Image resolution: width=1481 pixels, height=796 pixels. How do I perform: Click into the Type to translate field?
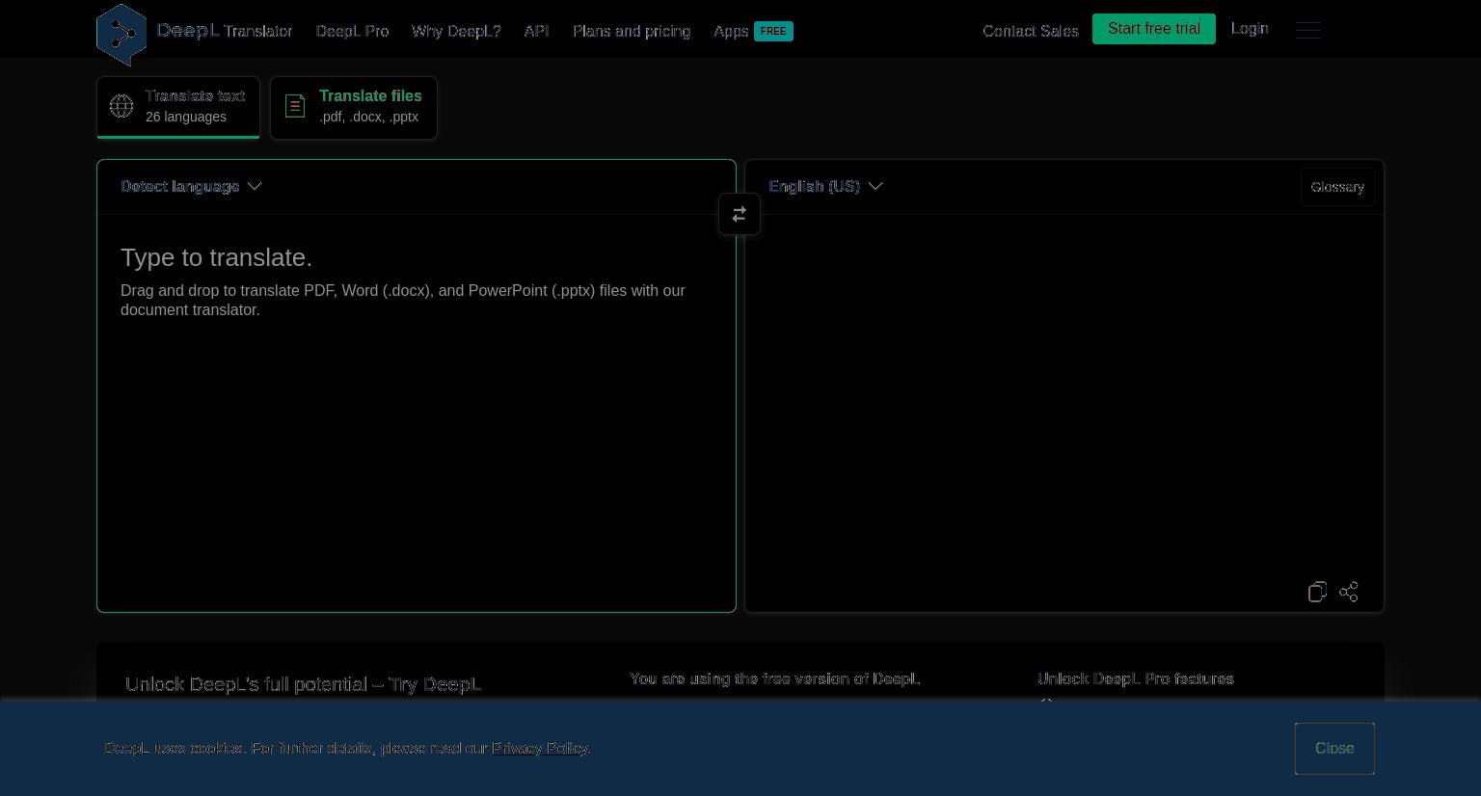(417, 412)
